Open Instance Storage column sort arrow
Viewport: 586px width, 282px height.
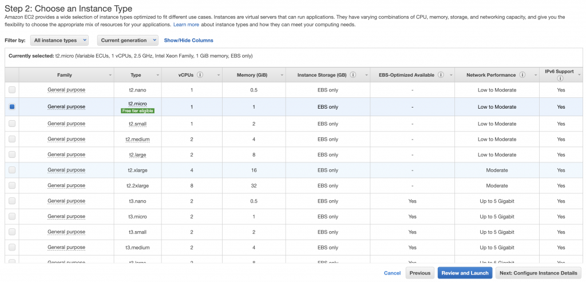click(367, 75)
